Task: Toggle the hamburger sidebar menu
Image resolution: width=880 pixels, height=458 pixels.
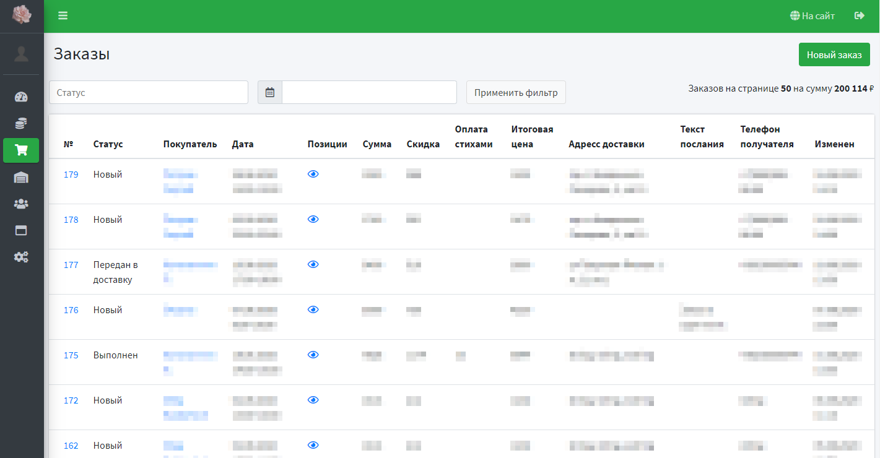Action: (63, 16)
